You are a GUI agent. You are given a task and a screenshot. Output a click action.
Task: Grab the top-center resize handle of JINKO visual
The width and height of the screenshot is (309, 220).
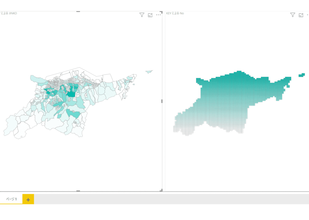click(78, 11)
